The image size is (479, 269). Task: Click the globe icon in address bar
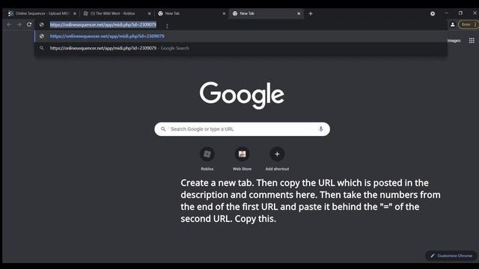coord(42,25)
